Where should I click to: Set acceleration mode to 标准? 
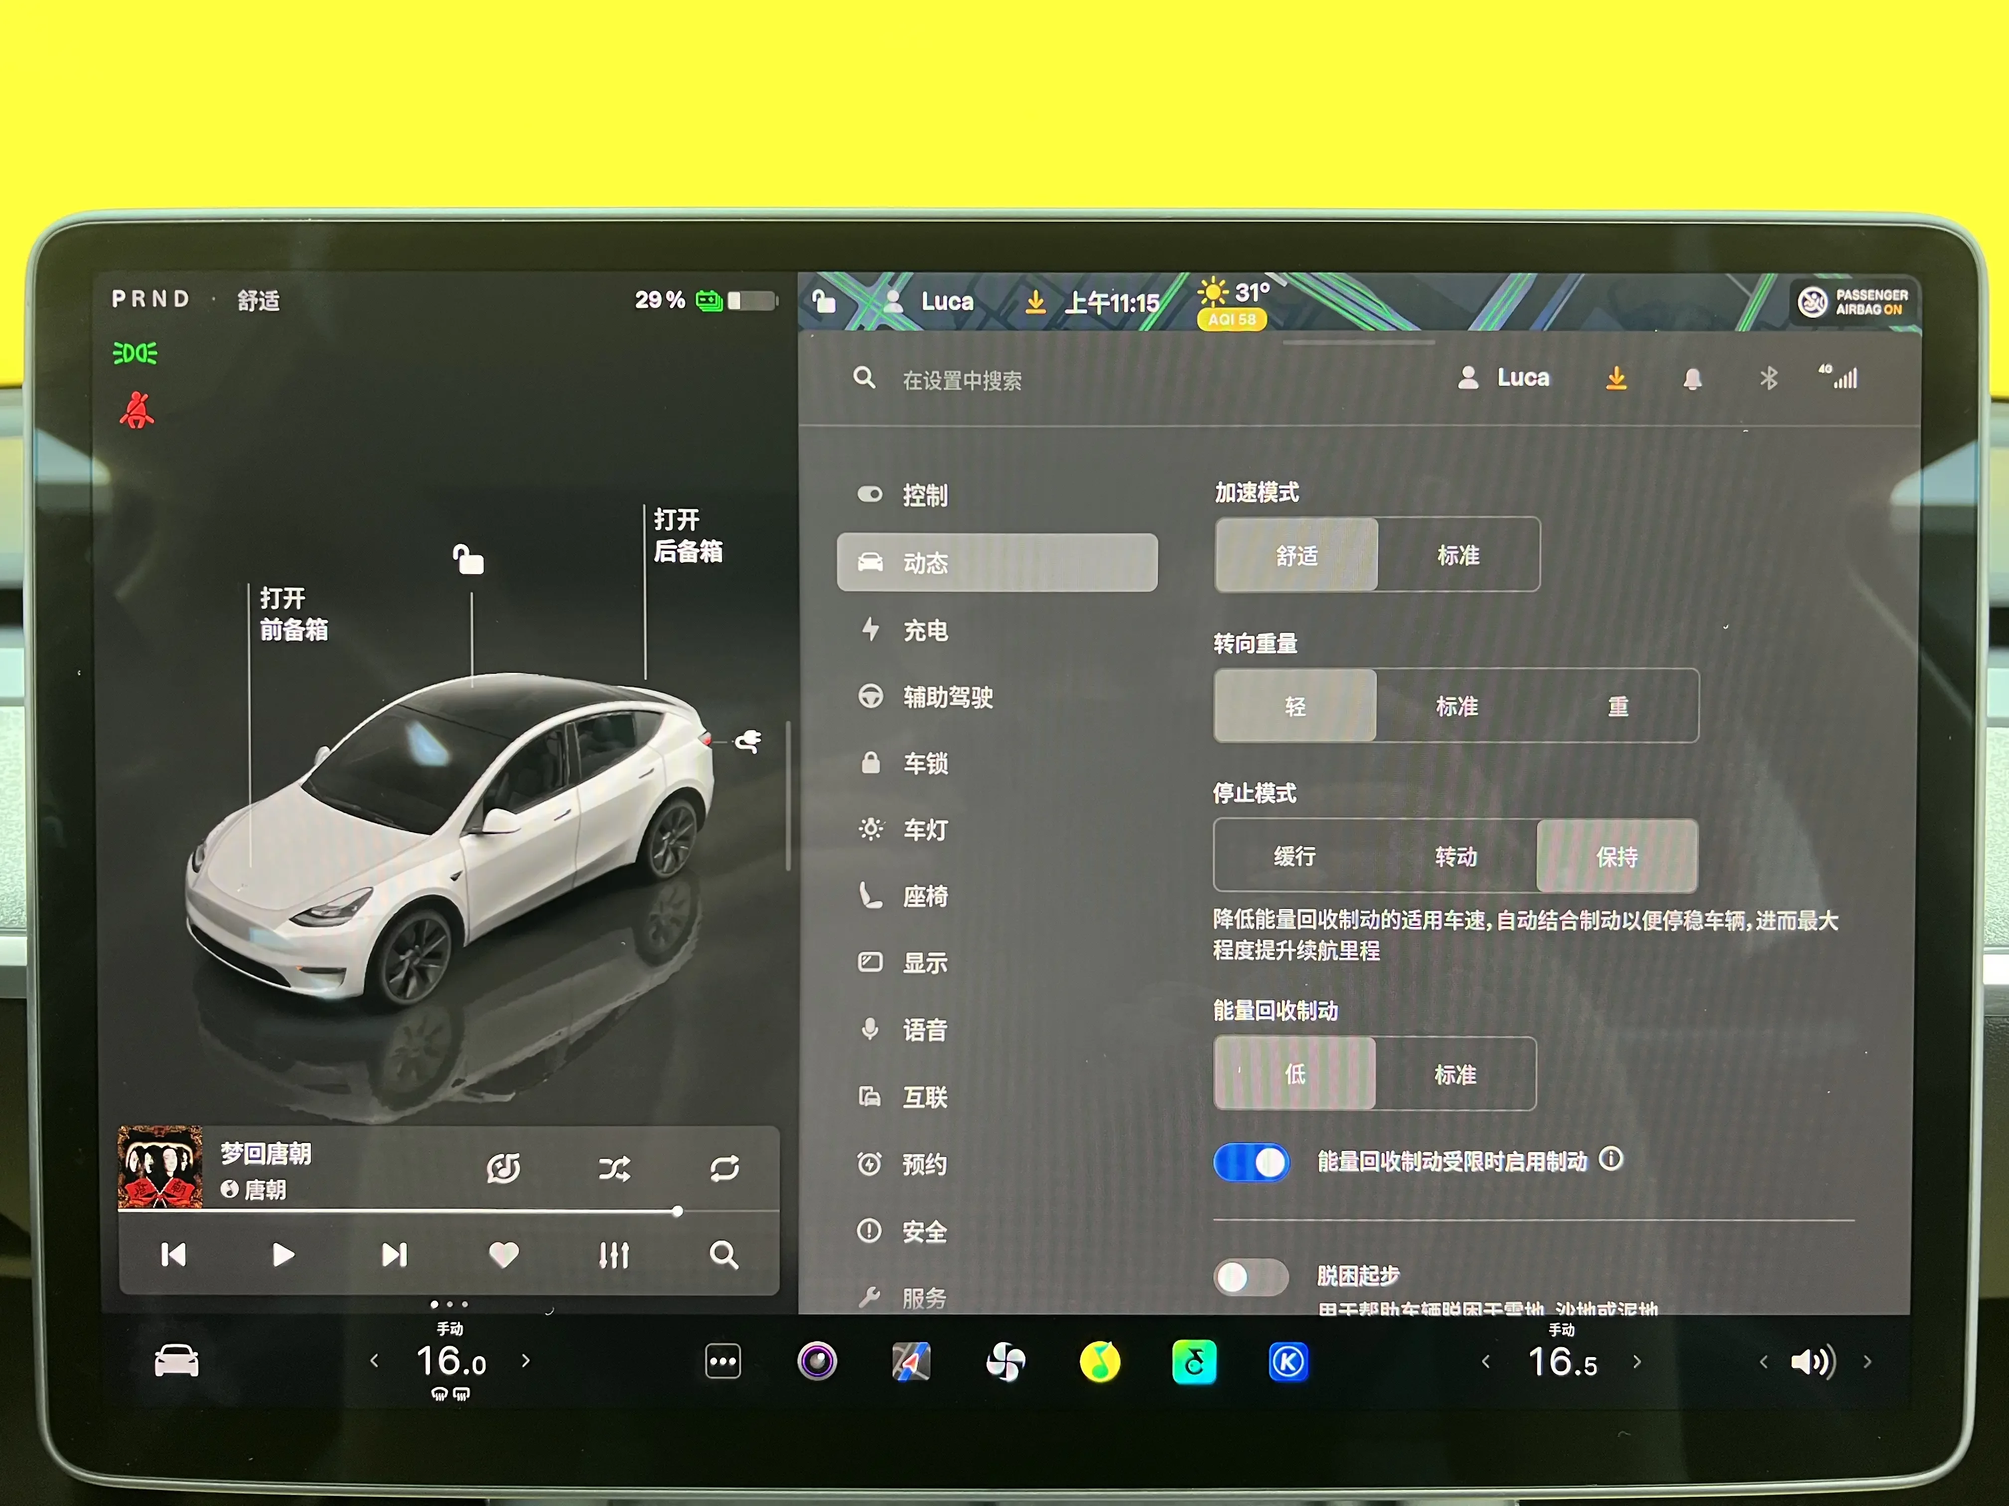click(1458, 555)
